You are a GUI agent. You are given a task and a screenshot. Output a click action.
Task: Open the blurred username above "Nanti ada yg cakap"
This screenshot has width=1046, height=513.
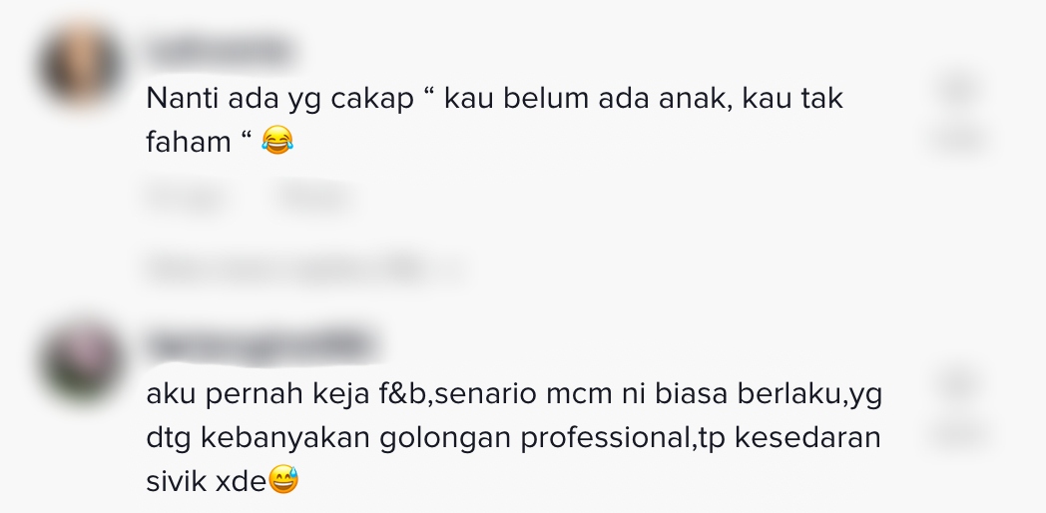(x=221, y=51)
